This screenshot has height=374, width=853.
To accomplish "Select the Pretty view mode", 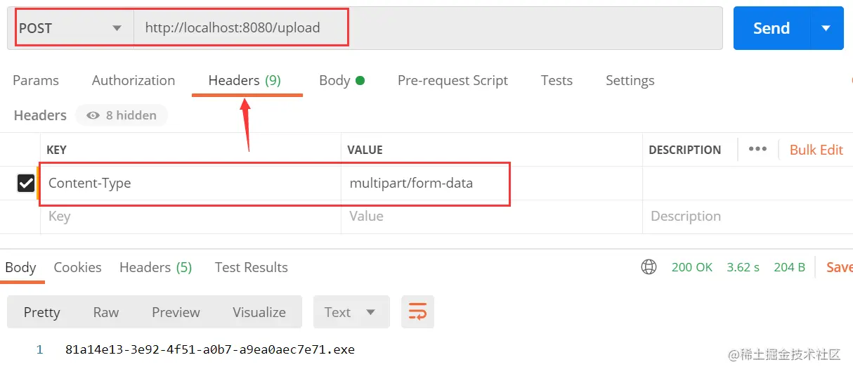I will click(x=42, y=312).
